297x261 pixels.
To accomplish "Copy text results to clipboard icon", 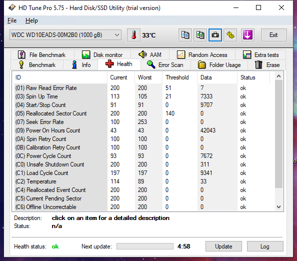I will point(185,35).
